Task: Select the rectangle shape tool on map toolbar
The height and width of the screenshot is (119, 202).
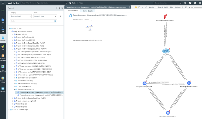Action: [139, 7]
